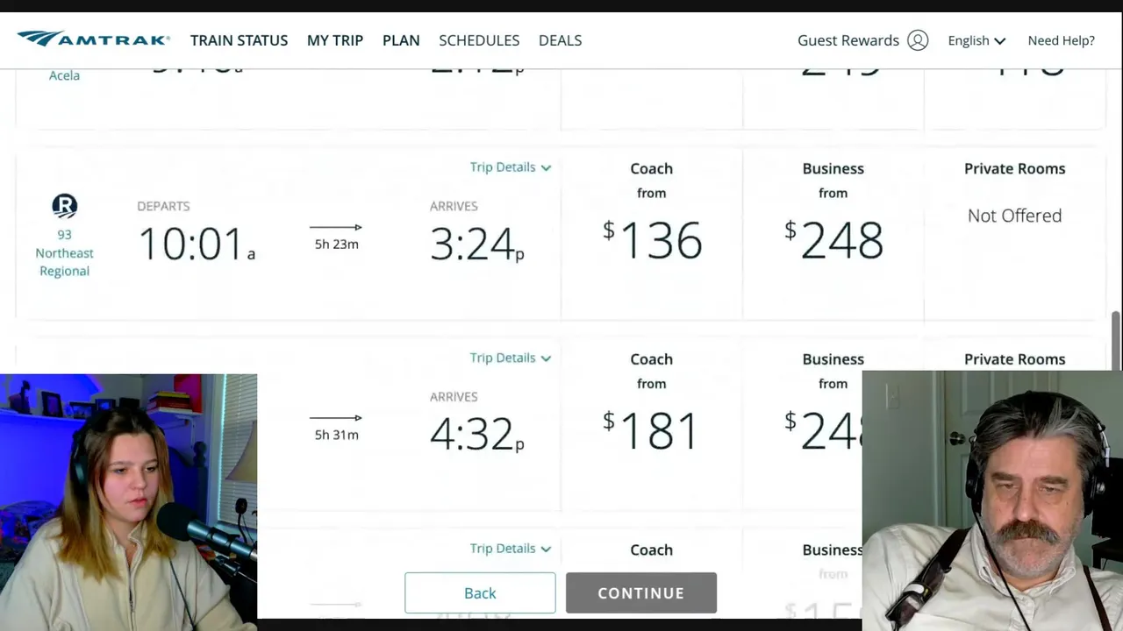Select the PLAN navigation item
1123x631 pixels.
tap(401, 40)
